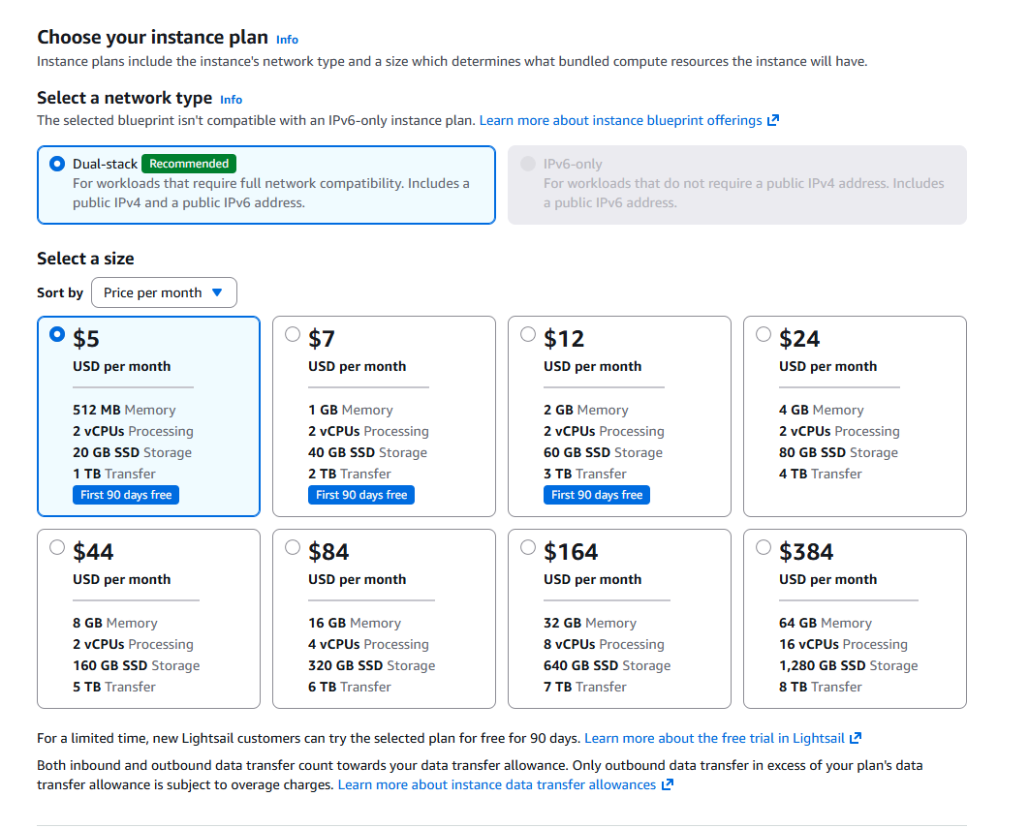Image resolution: width=1029 pixels, height=828 pixels.
Task: Open the Price per month sort dropdown
Action: coord(164,292)
